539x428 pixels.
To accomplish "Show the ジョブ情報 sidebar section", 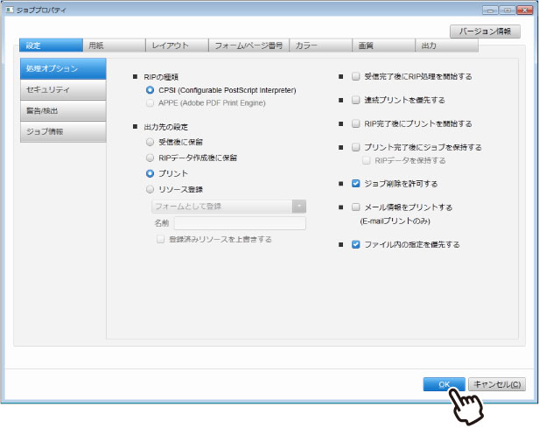I will pyautogui.click(x=63, y=131).
